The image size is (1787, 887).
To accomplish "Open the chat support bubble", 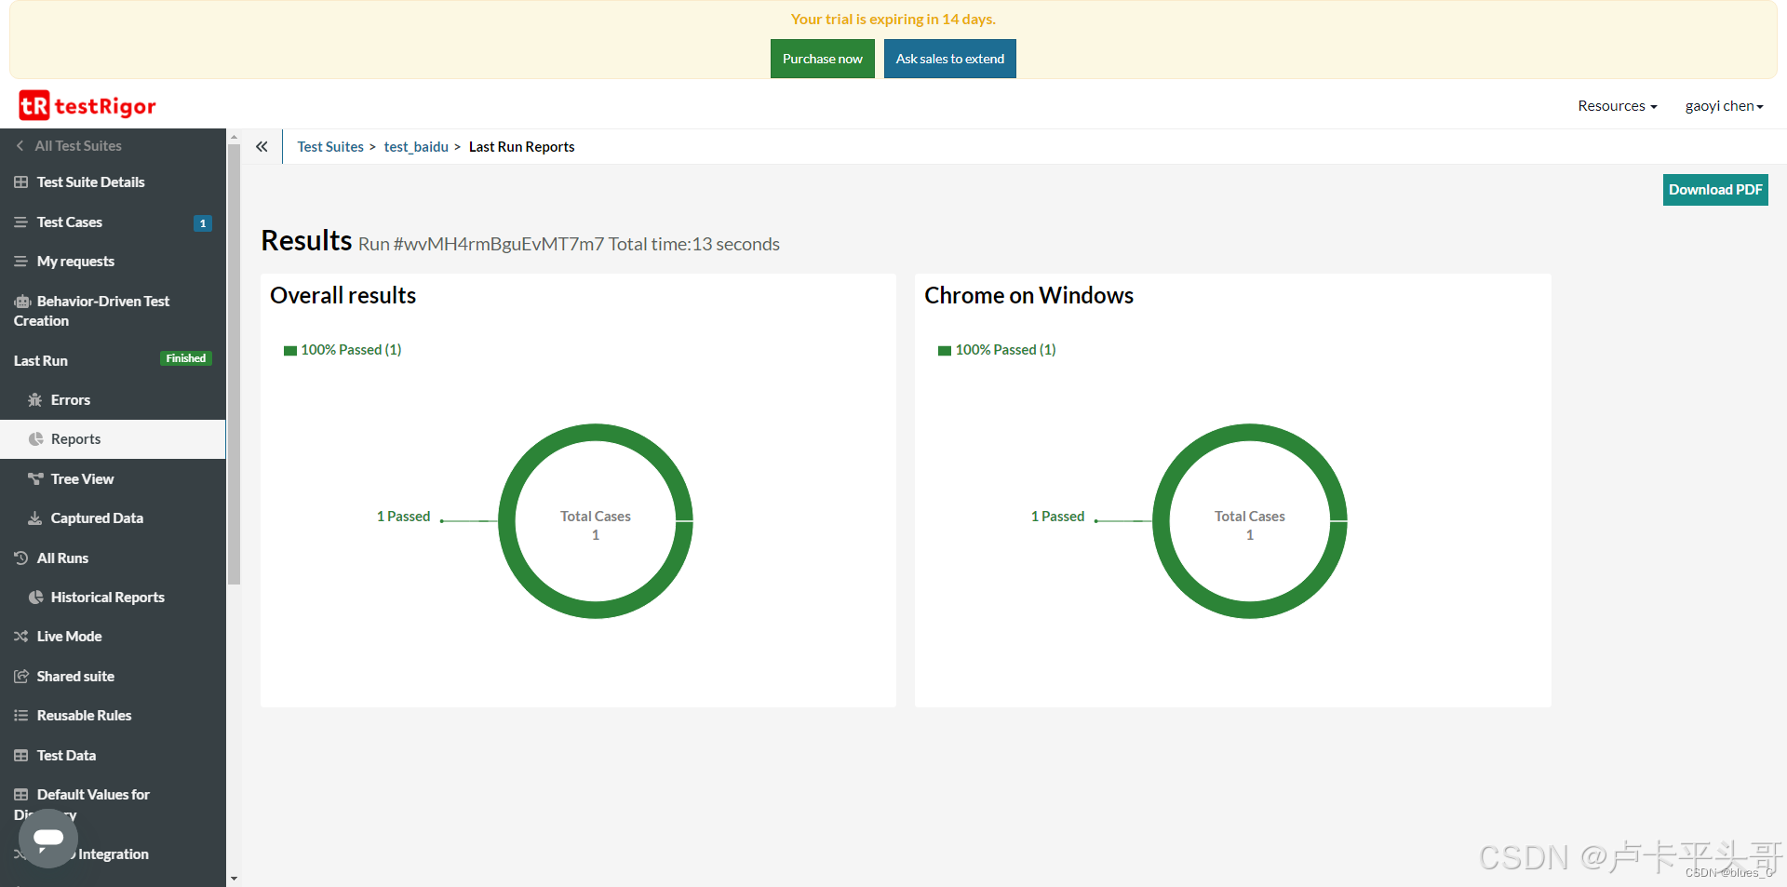I will pos(48,839).
